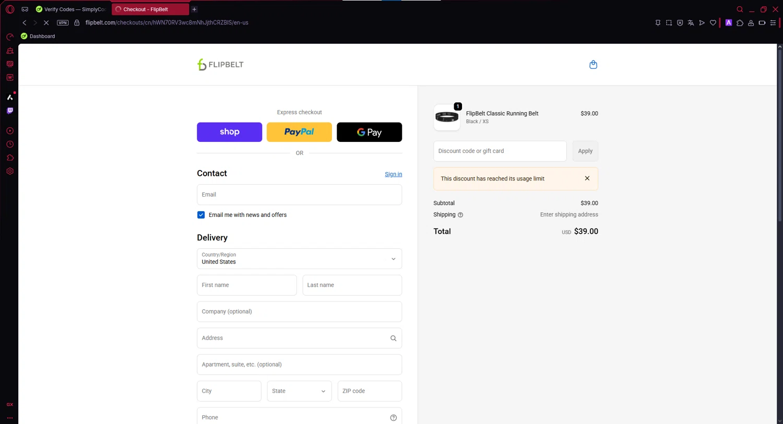Open extensions puzzle icon in toolbar
Image resolution: width=783 pixels, height=424 pixels.
click(x=740, y=23)
